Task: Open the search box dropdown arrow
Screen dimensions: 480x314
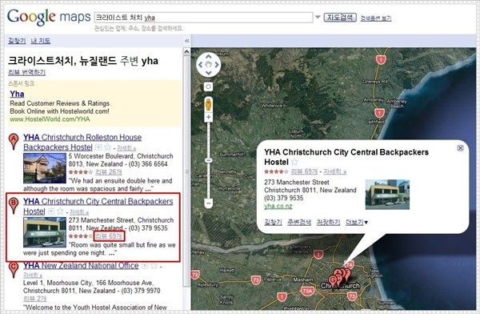Action: coord(318,17)
